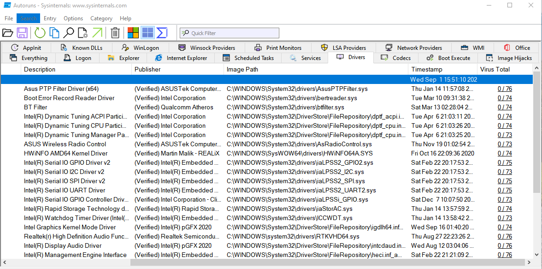Viewport: 542px width, 269px height.
Task: Select the Boot Error Record Reader Driver row
Action: (266, 98)
